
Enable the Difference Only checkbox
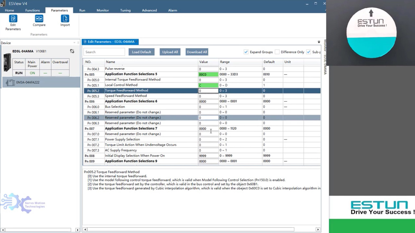click(277, 52)
